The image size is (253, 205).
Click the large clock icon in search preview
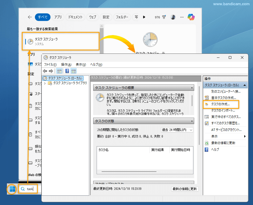tap(150, 40)
